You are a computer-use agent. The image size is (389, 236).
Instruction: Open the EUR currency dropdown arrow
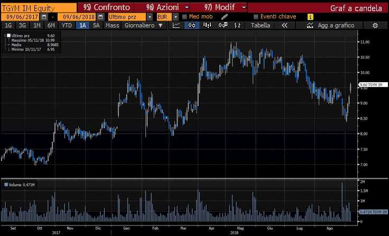pyautogui.click(x=175, y=17)
